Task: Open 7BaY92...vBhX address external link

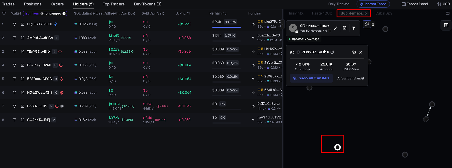Action: pyautogui.click(x=332, y=52)
